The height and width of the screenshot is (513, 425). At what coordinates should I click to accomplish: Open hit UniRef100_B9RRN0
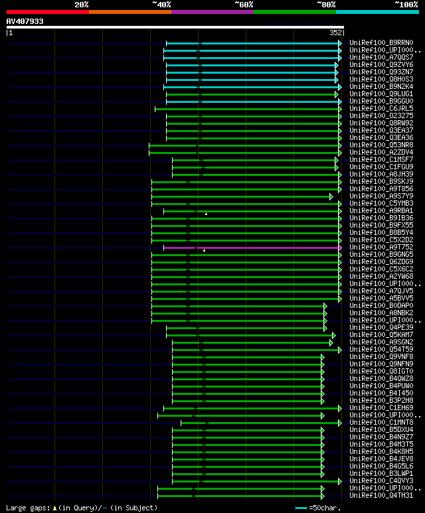(x=381, y=43)
